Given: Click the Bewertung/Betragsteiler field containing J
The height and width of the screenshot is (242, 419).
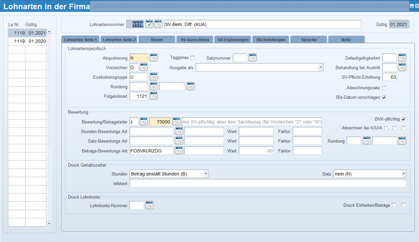Looking at the screenshot, I should point(134,122).
